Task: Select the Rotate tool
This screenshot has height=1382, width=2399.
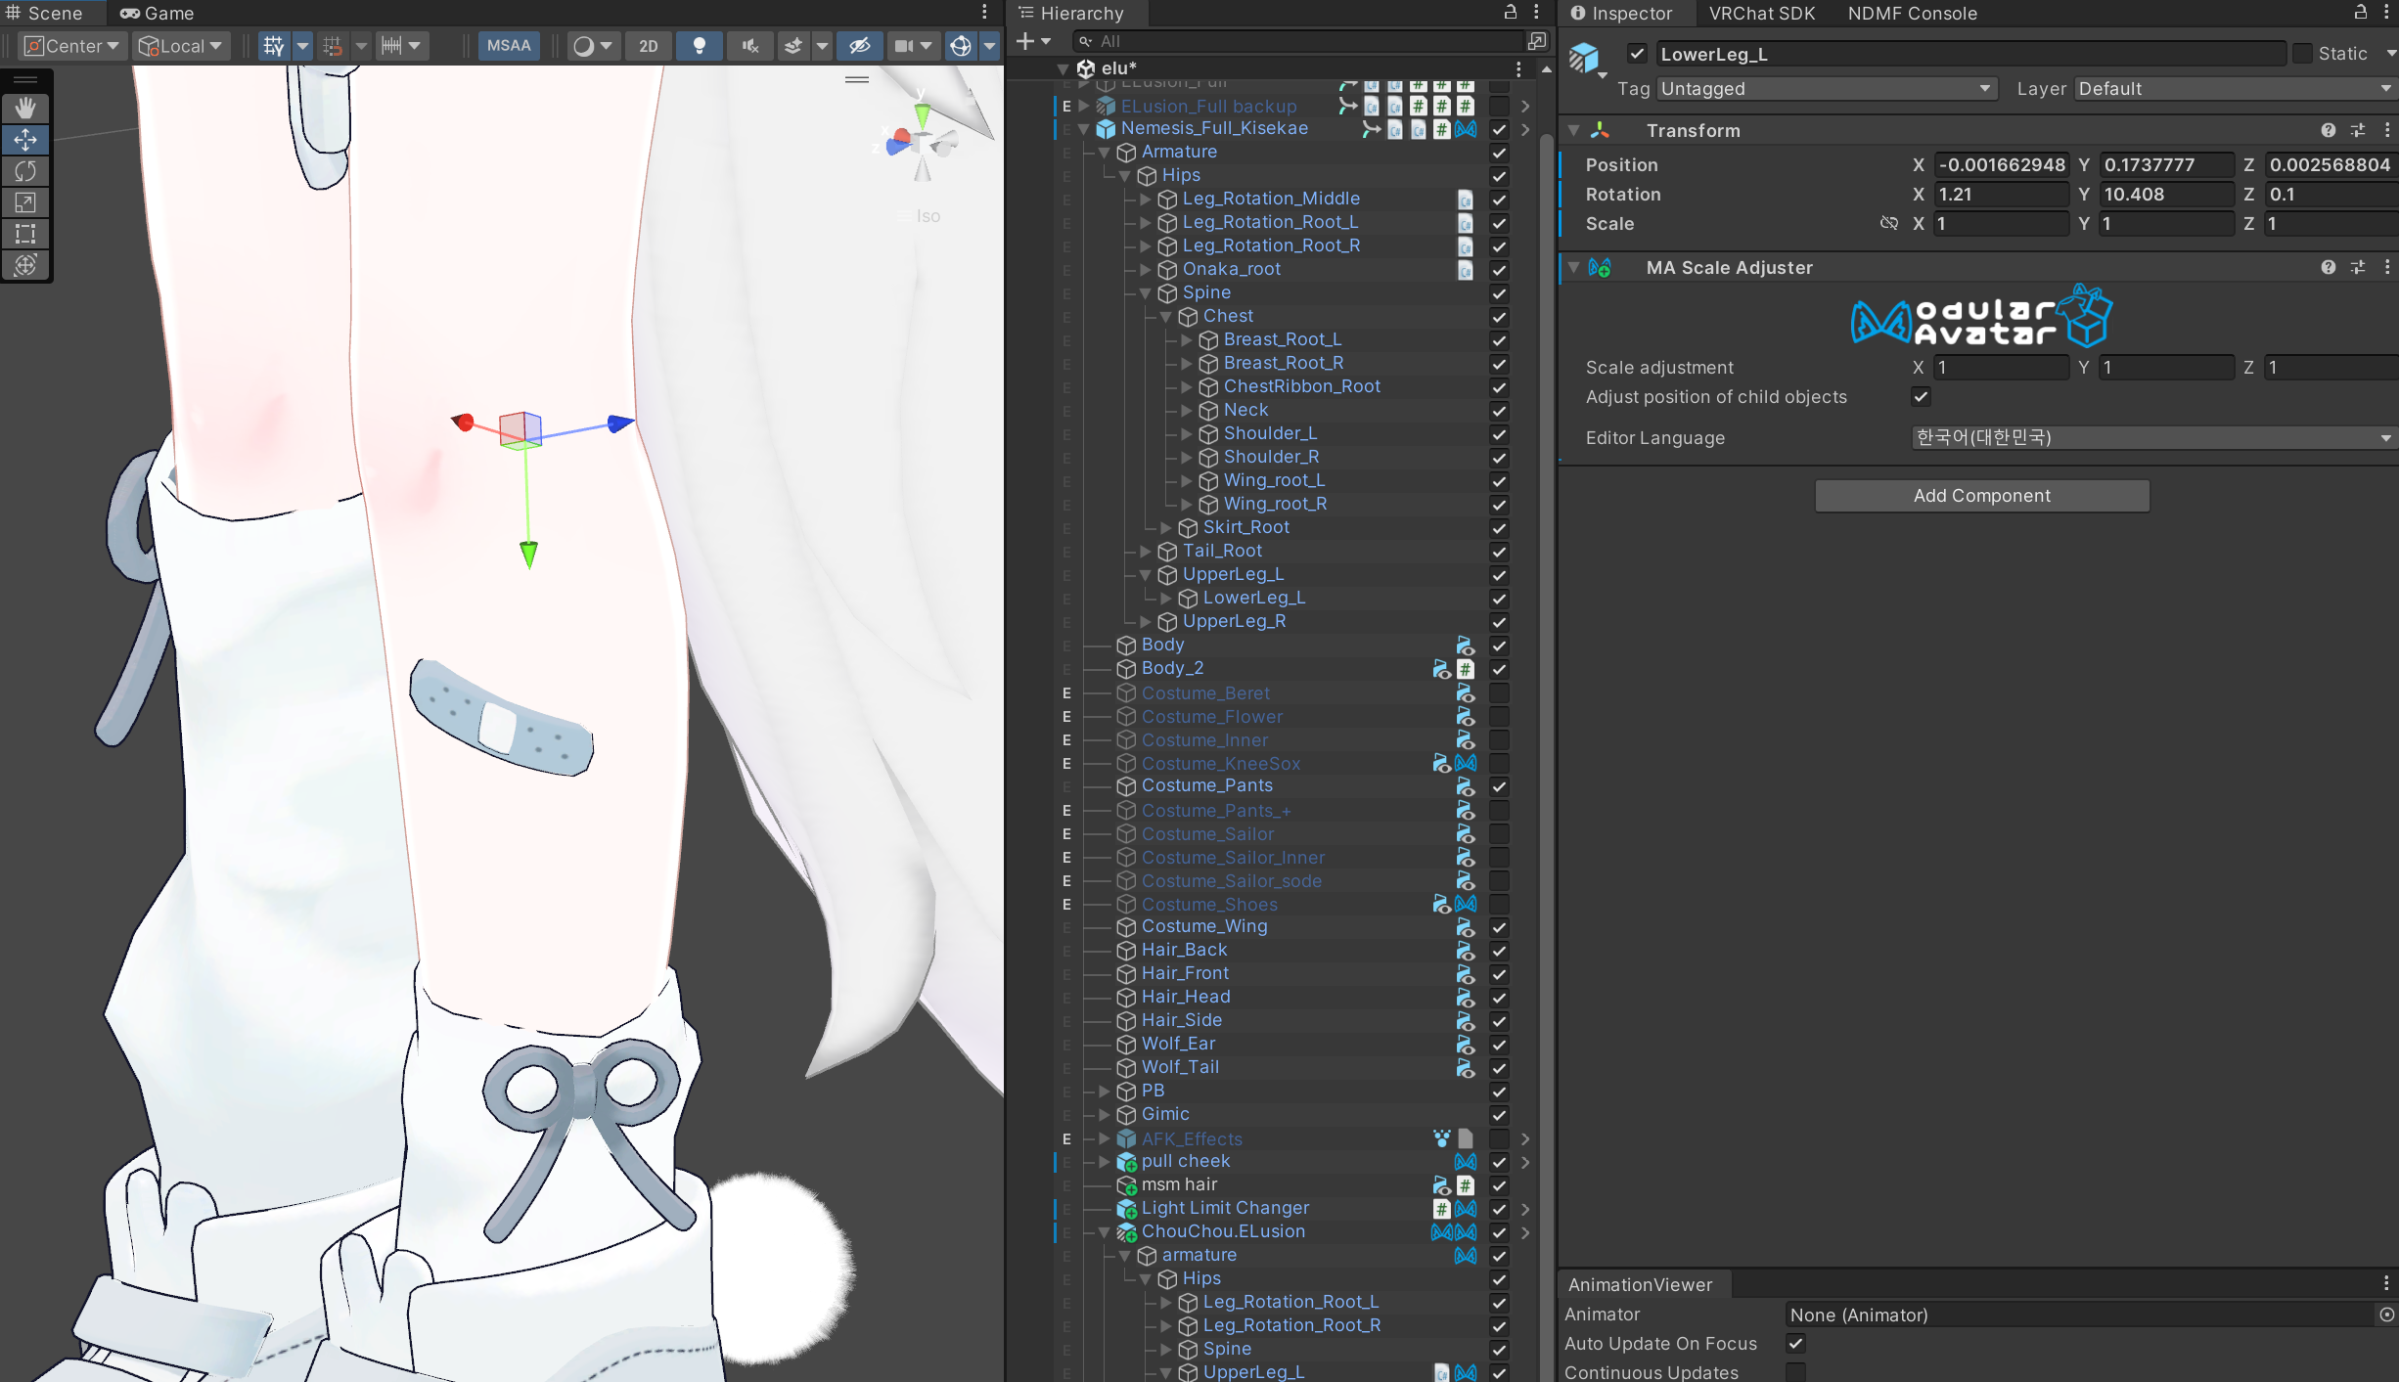Action: coord(25,171)
